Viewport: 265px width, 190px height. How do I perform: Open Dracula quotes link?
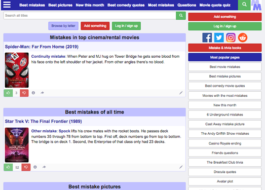pyautogui.click(x=225, y=172)
